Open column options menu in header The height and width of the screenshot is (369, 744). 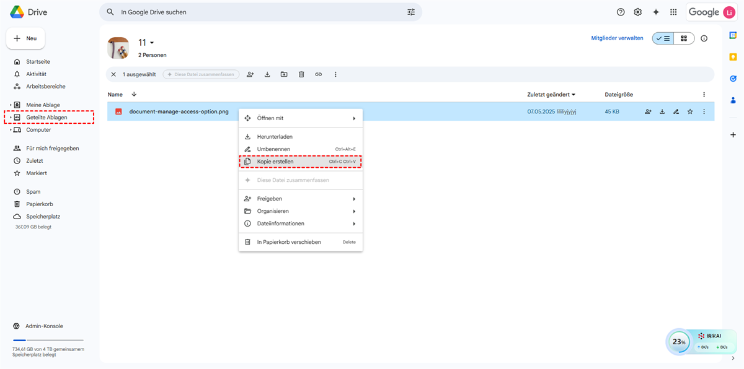pyautogui.click(x=704, y=95)
